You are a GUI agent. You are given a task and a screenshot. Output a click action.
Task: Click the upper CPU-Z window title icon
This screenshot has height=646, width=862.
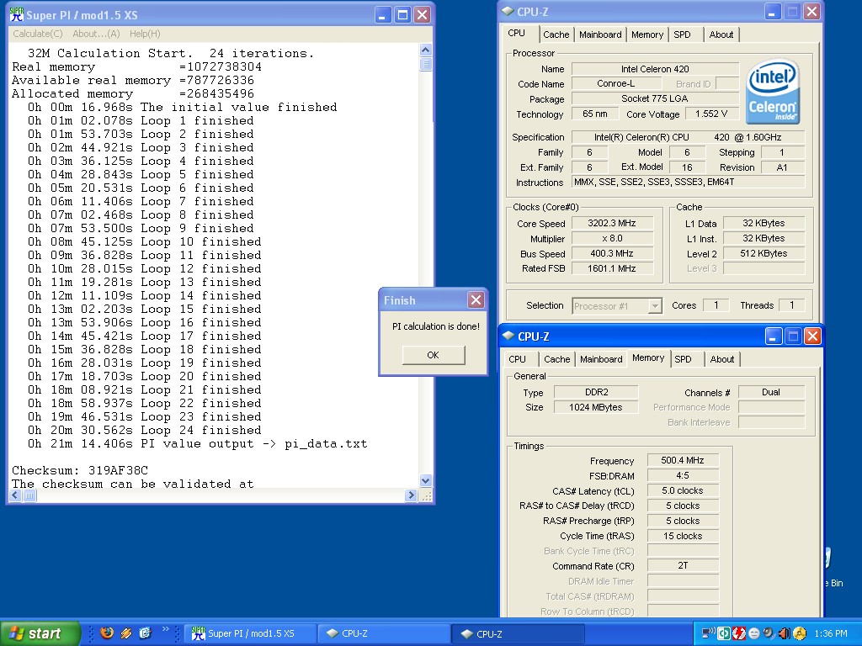pos(508,11)
